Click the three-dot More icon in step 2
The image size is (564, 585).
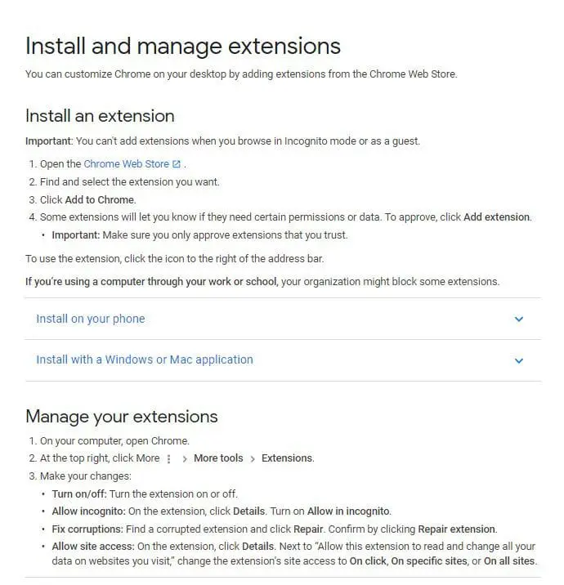point(168,458)
